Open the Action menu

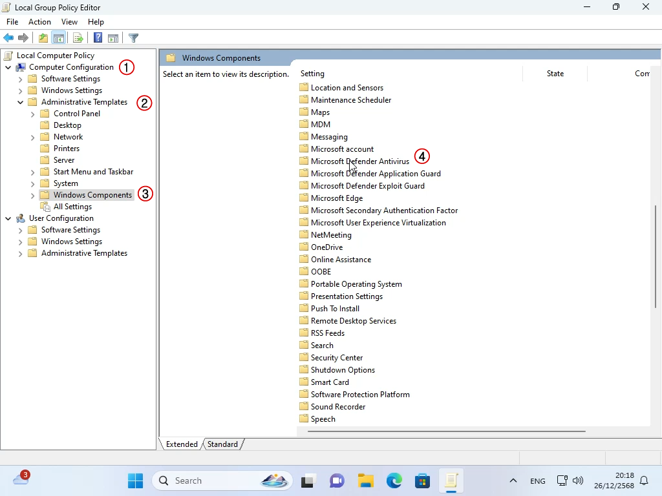39,22
